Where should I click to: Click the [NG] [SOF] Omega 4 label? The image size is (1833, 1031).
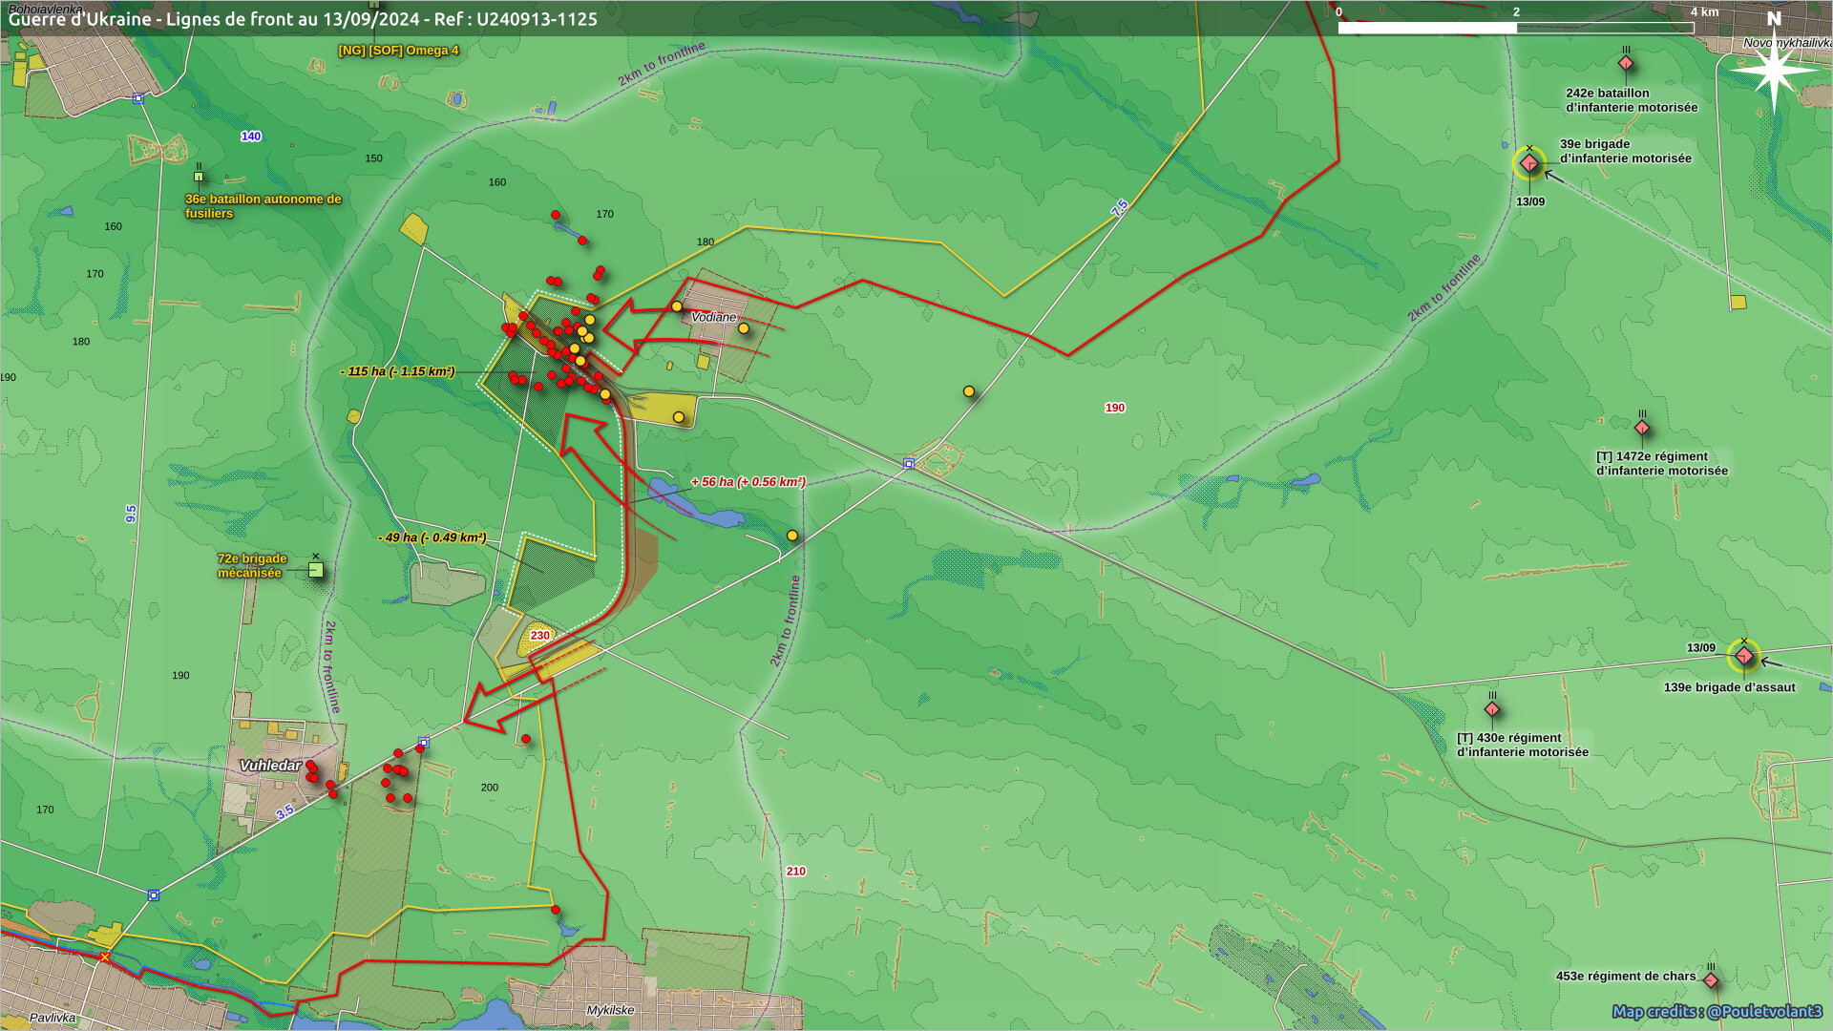click(398, 51)
